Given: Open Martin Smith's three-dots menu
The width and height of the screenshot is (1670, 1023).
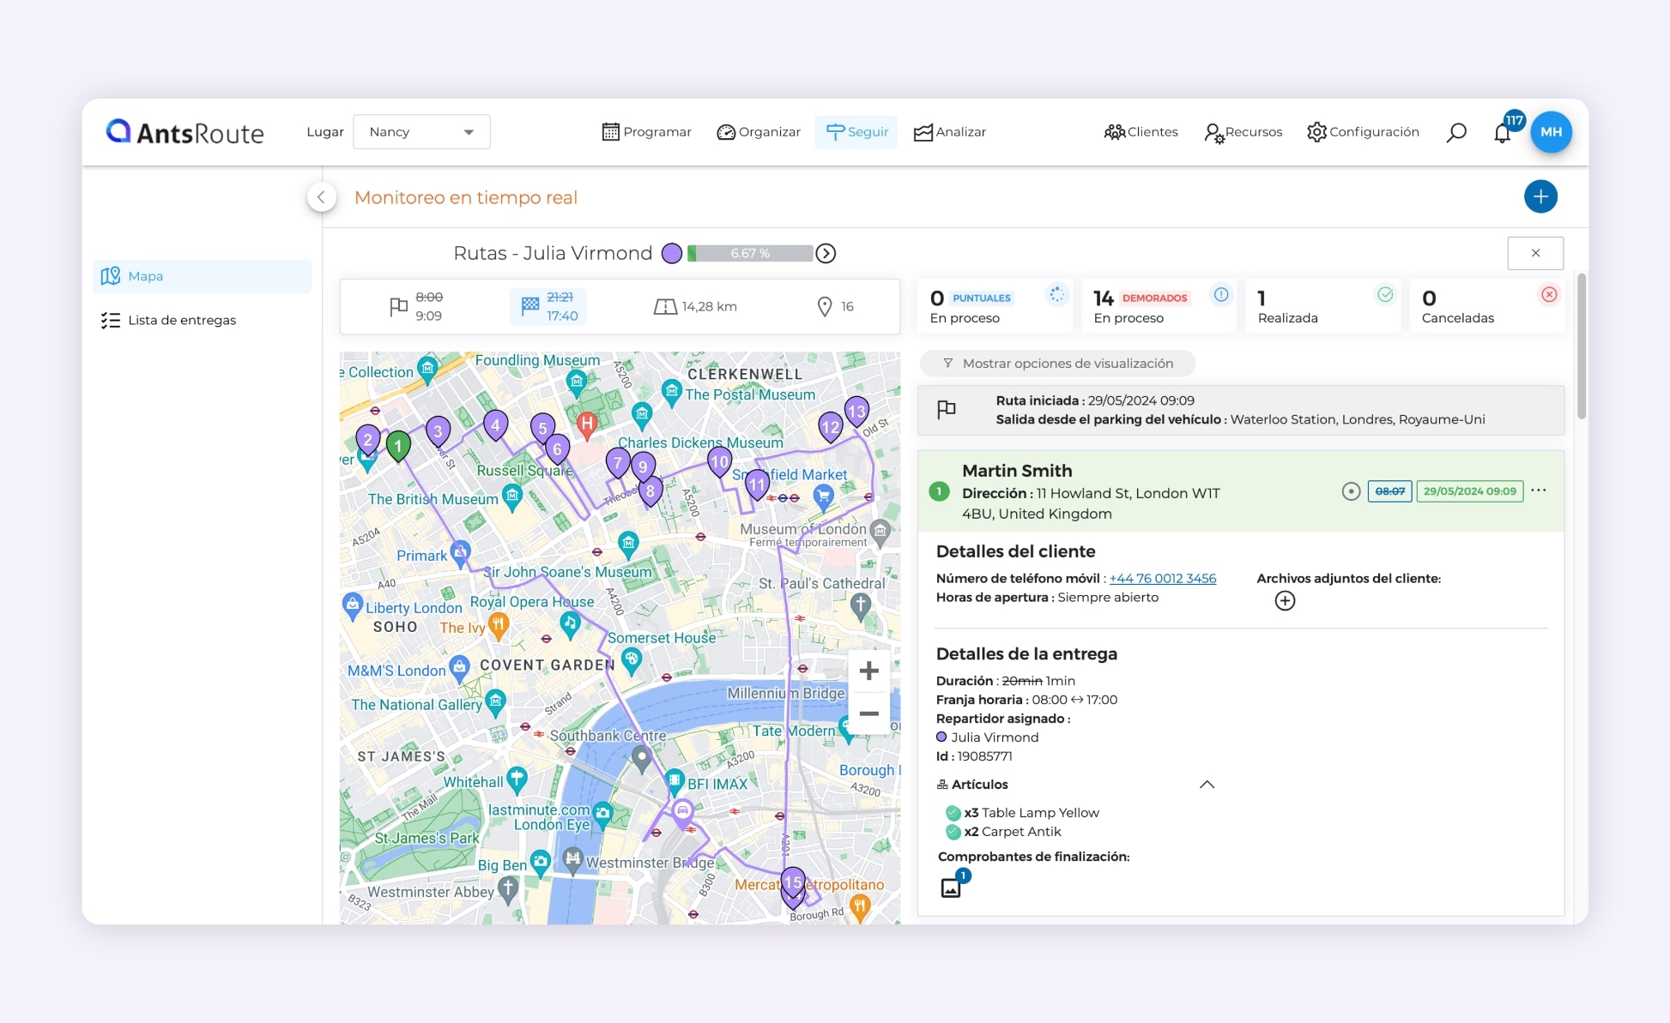Looking at the screenshot, I should point(1539,490).
